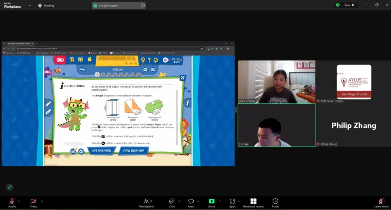This screenshot has width=391, height=210.
Task: Click the notes icon at dialog bottom
Action: [73, 151]
